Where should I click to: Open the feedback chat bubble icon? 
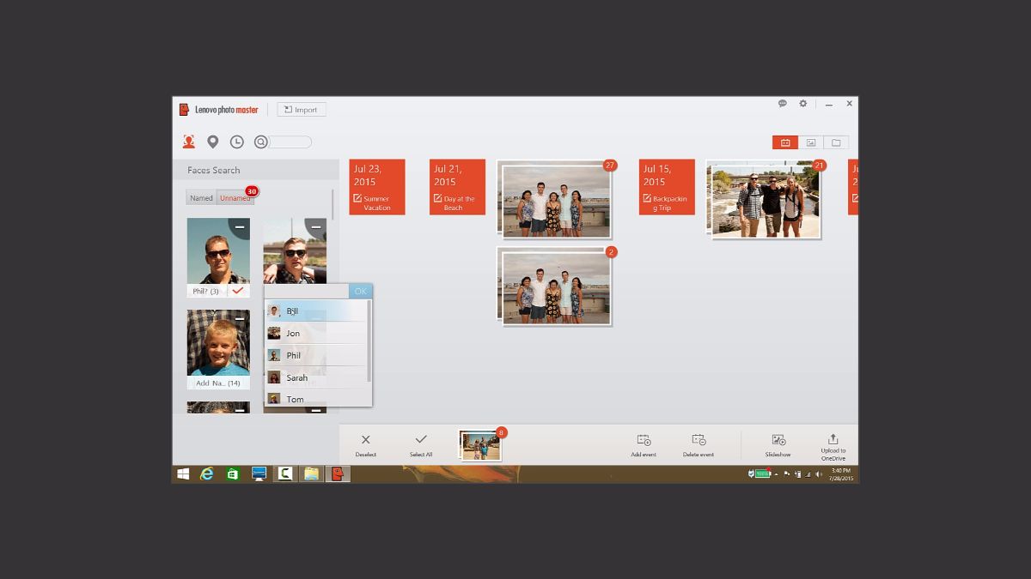point(783,104)
